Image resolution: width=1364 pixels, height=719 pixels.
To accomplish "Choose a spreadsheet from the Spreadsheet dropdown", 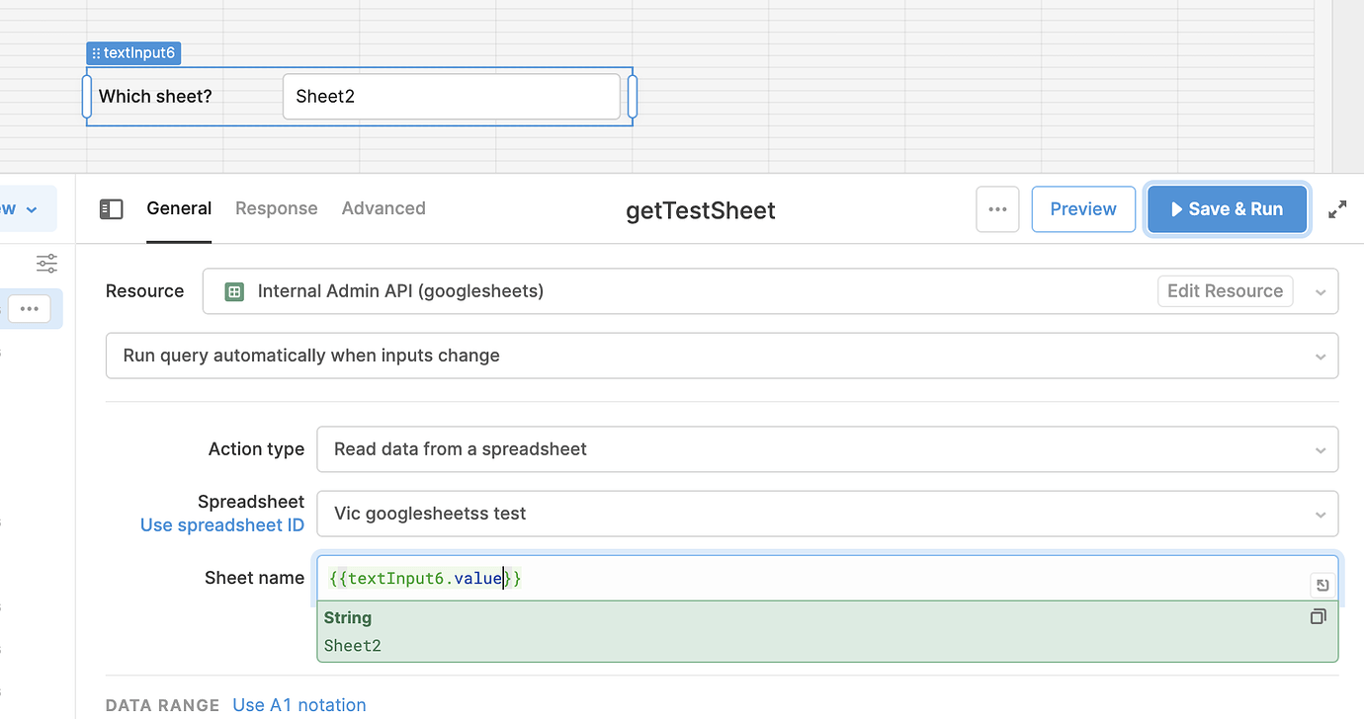I will [x=1321, y=514].
